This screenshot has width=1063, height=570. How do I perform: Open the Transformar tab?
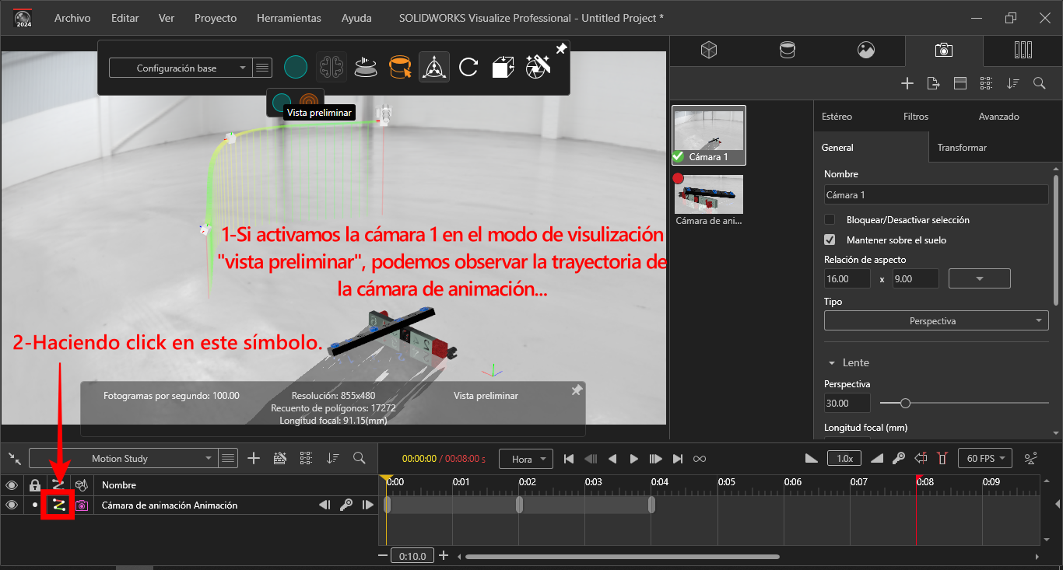(962, 147)
